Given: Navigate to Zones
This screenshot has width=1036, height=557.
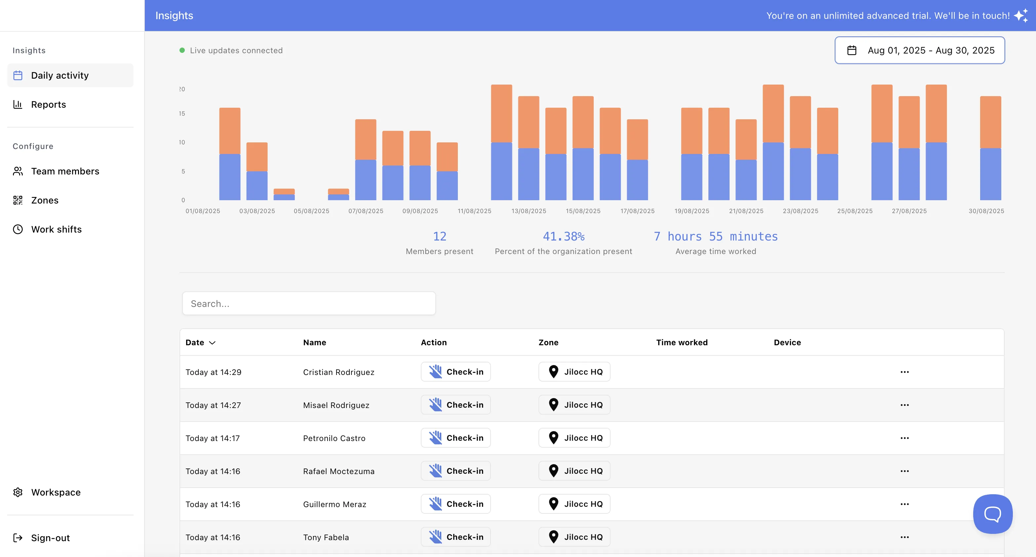Looking at the screenshot, I should (x=70, y=200).
